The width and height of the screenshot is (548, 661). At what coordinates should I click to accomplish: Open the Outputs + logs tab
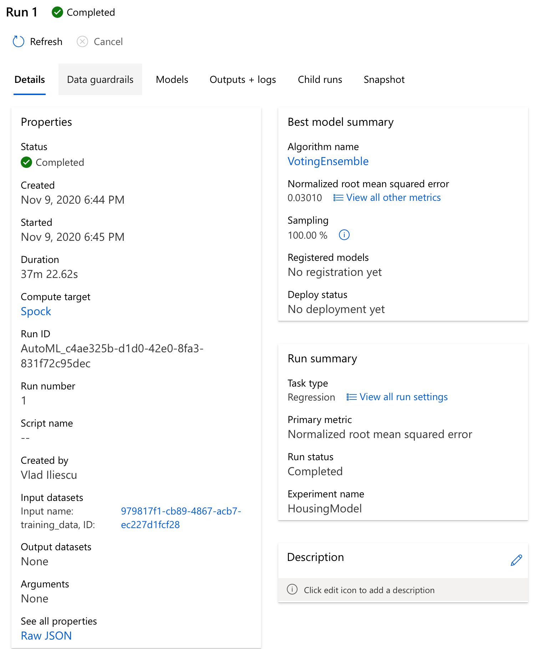pos(243,79)
